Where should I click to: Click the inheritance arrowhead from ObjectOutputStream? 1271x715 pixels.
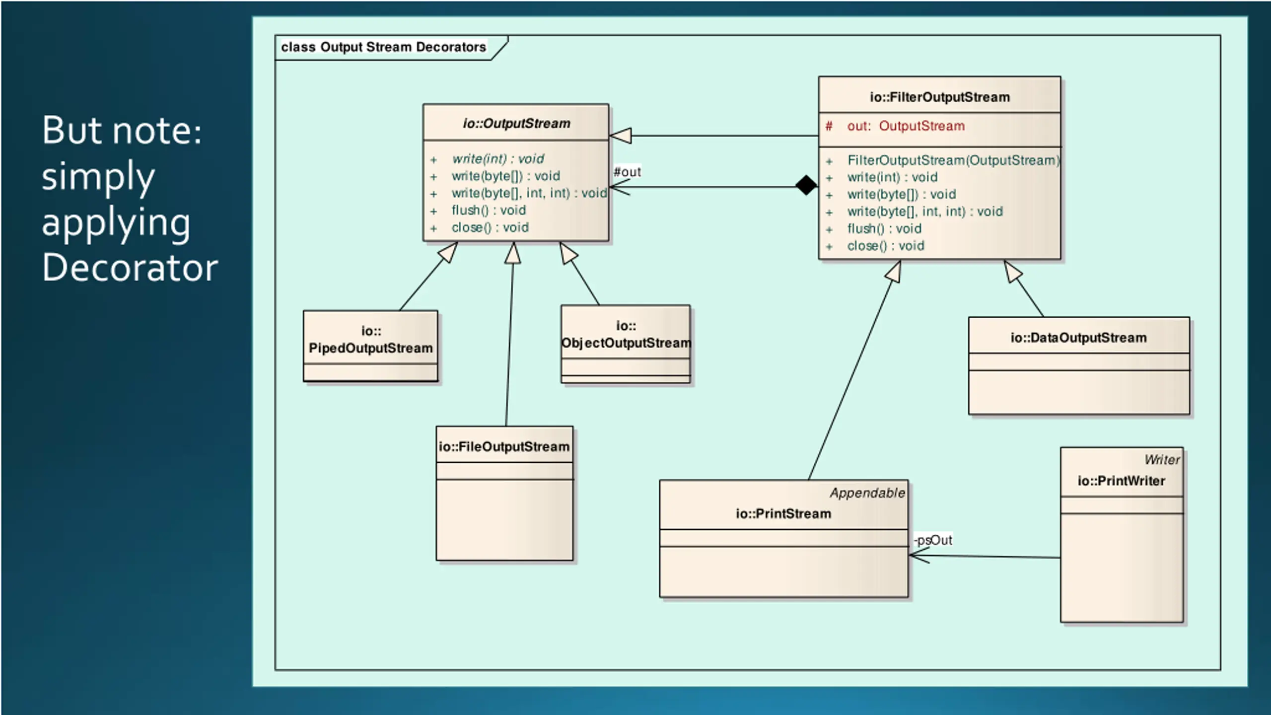click(568, 253)
